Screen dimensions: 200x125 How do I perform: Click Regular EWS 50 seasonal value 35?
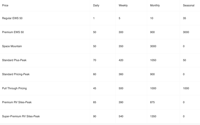pos(184,18)
